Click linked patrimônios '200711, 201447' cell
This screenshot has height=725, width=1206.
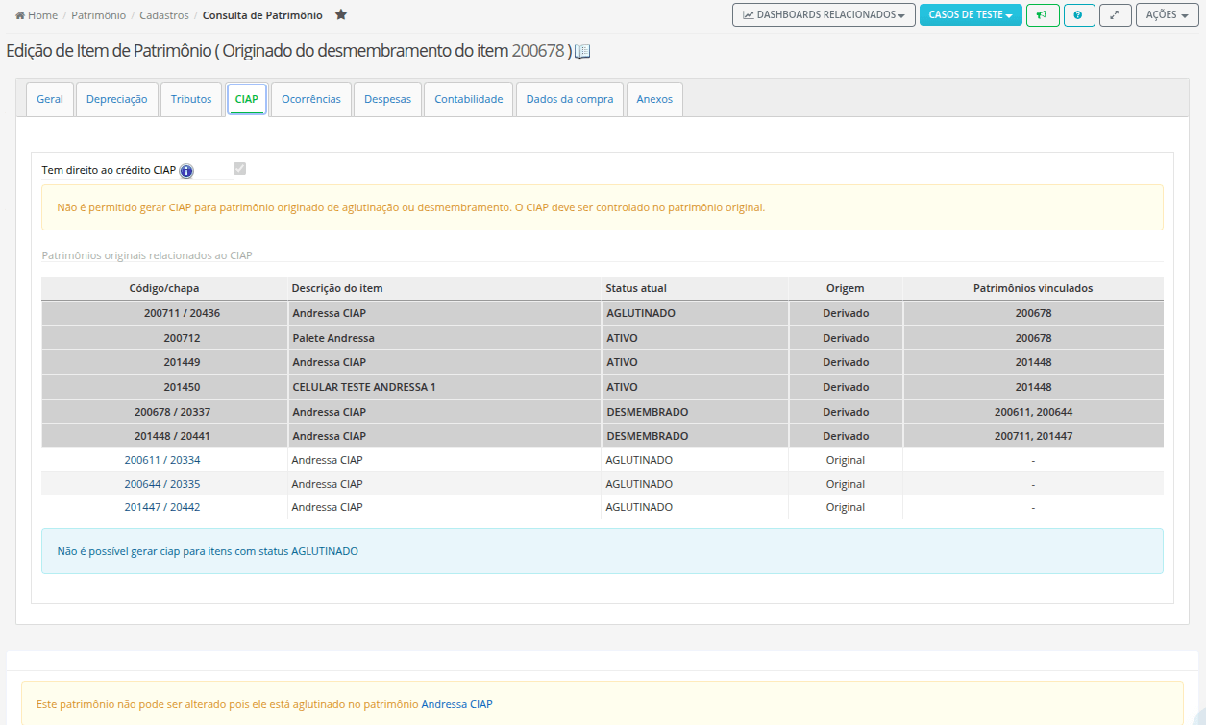[x=1033, y=436]
